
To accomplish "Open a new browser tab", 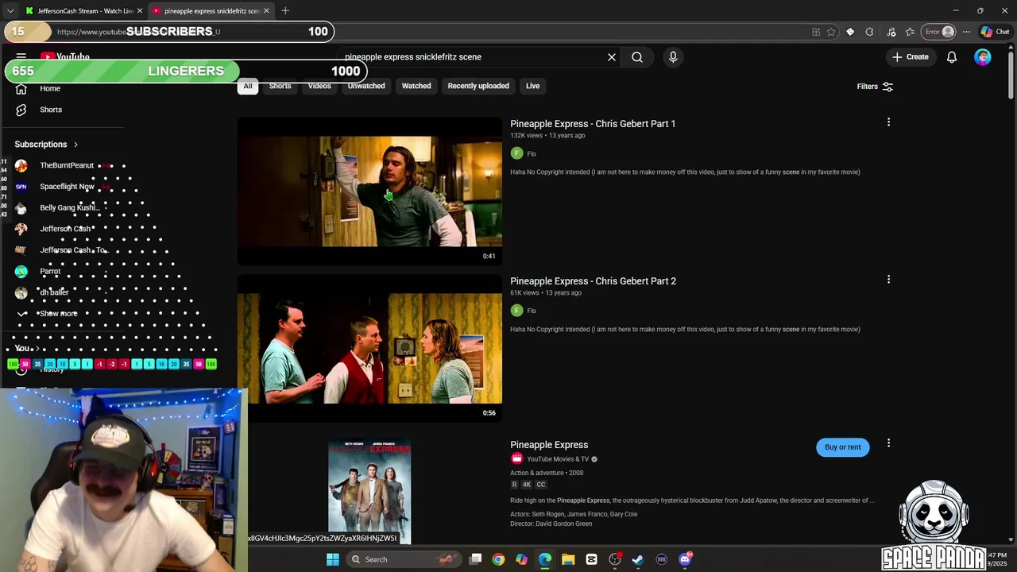I will (285, 11).
